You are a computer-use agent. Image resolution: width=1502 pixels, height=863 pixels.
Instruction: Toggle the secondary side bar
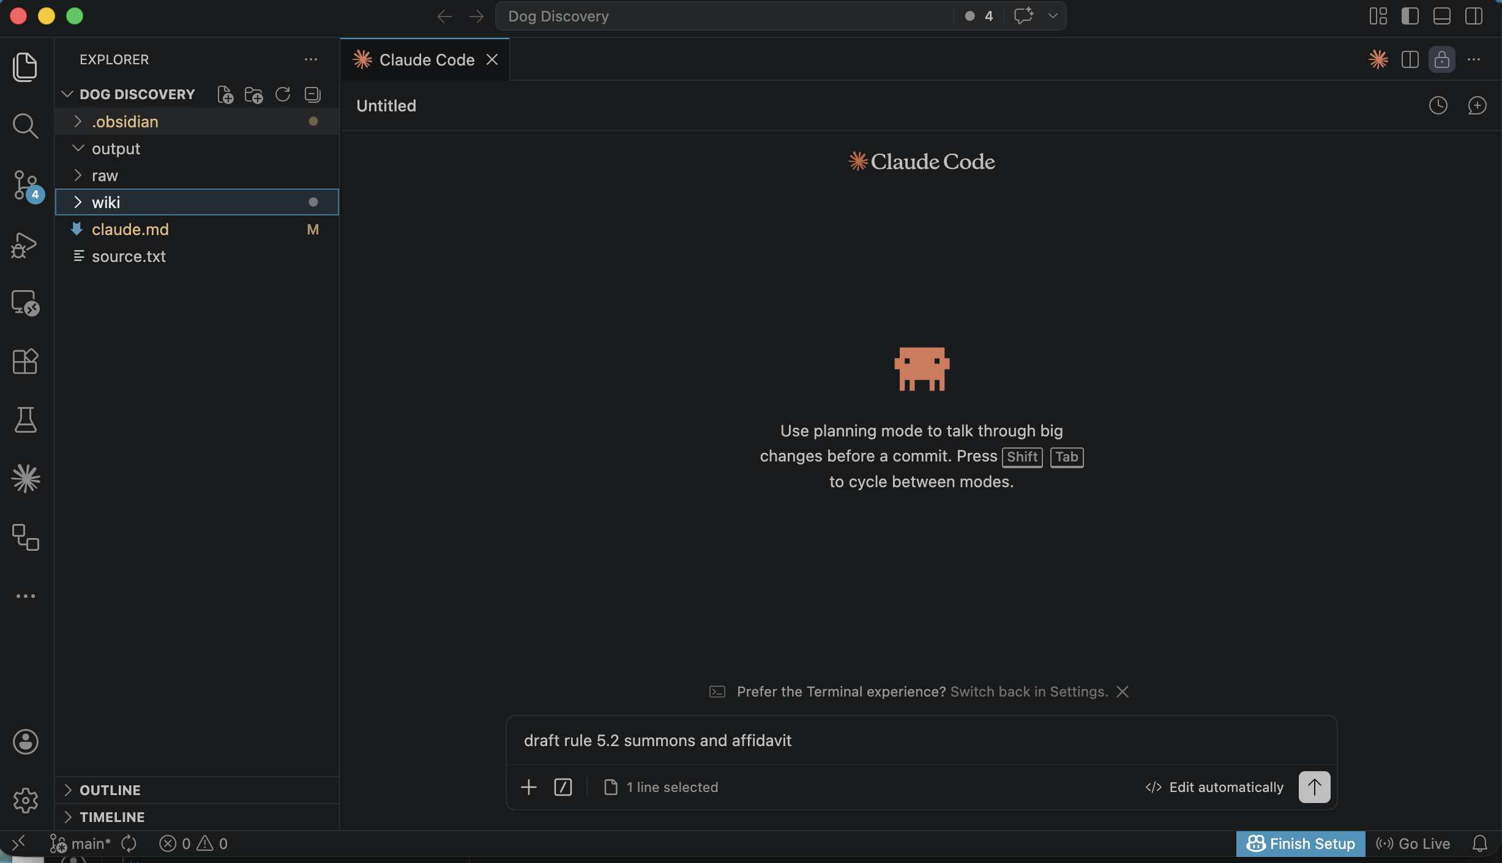pos(1474,16)
